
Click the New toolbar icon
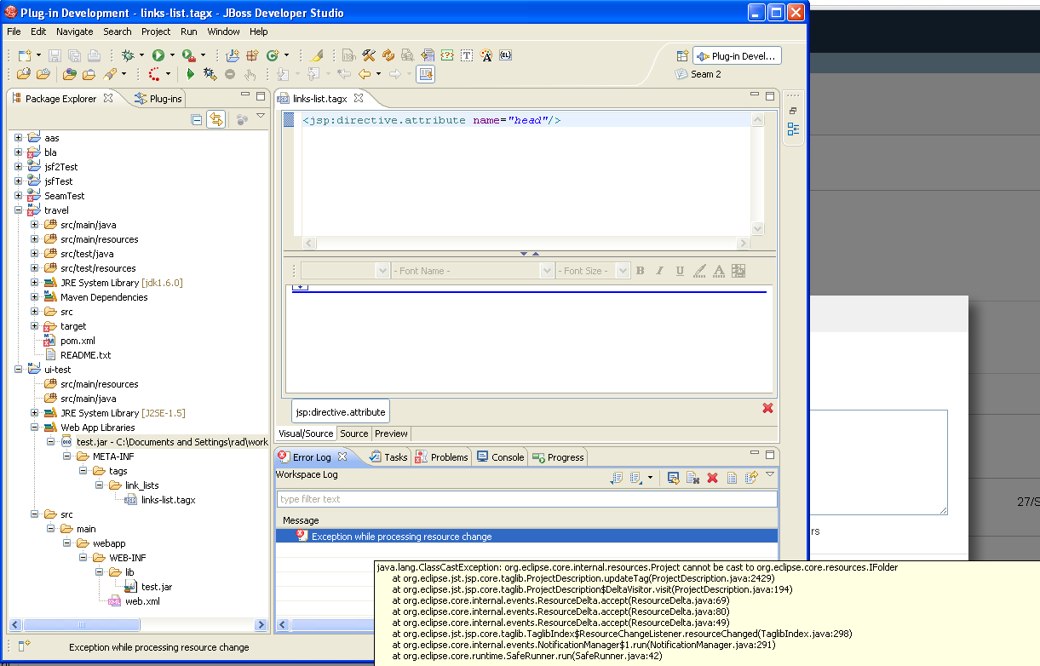[25, 55]
